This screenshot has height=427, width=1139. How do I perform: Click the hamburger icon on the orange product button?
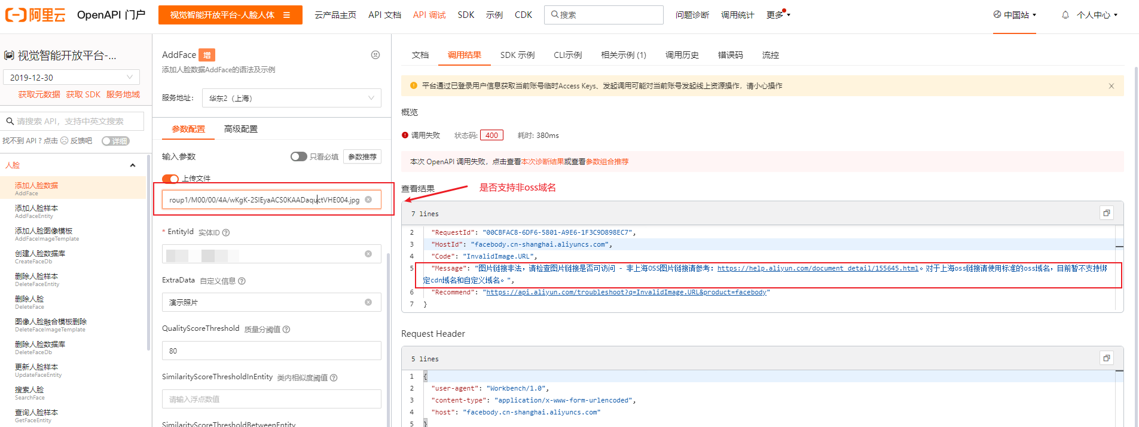[x=287, y=15]
